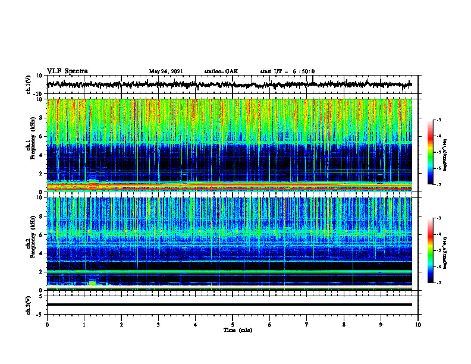
Task: Click time axis tick label 5
Action: pos(233,325)
